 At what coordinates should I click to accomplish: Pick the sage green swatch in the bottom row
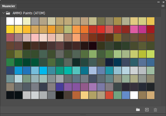coord(118,95)
